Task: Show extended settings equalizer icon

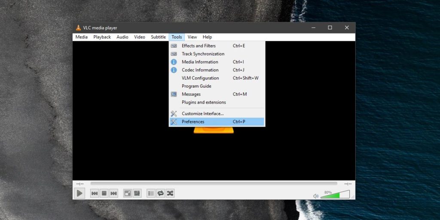Action: [x=137, y=193]
